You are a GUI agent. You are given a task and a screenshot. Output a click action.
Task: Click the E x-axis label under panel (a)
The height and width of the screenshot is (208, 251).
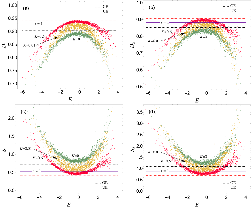click(x=70, y=100)
